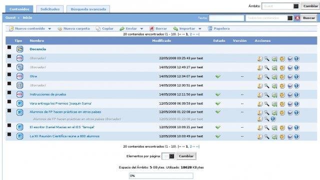Select the checkbox for La XII Reunión Científica
Screen dimensions: 320x180
click(9, 135)
